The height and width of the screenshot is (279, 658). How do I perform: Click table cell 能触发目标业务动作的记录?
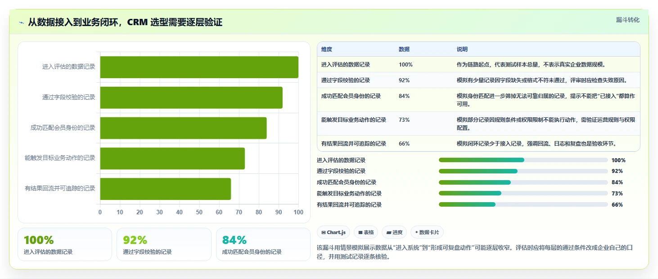(354, 120)
